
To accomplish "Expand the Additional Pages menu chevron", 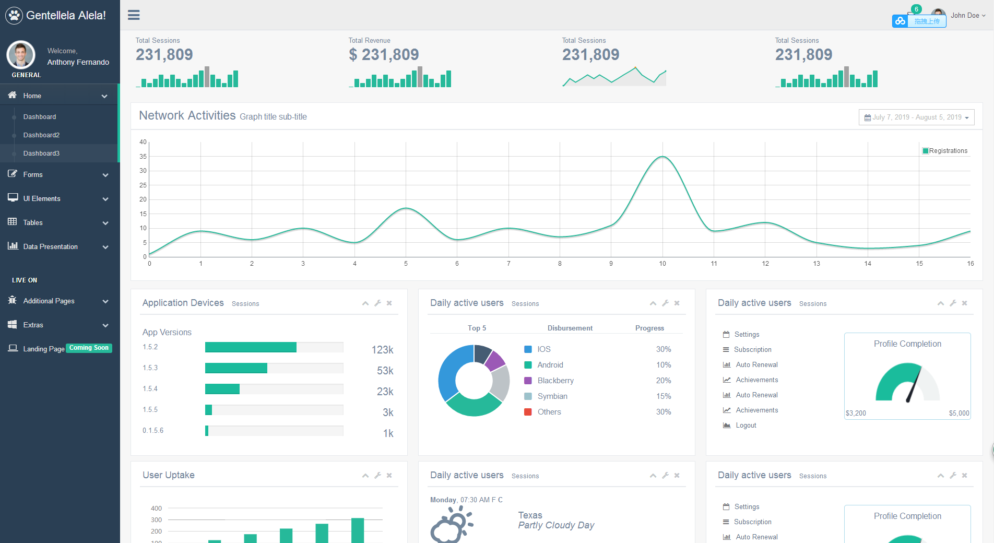I will coord(105,301).
